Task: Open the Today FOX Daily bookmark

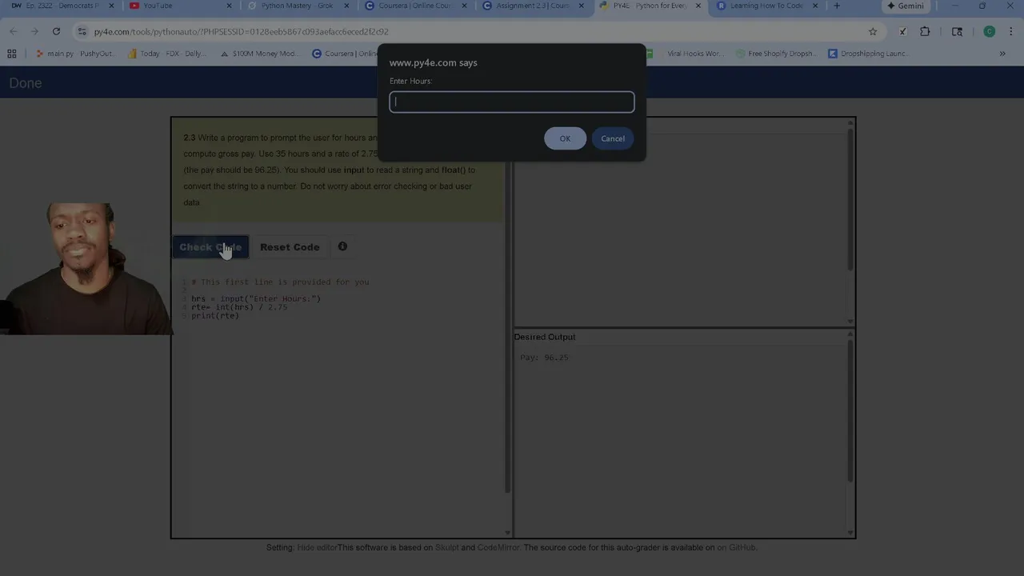Action: pos(167,54)
